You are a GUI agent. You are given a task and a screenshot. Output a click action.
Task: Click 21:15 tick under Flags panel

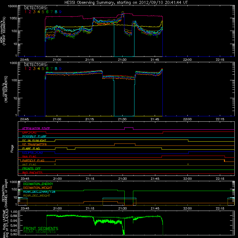[90, 179]
